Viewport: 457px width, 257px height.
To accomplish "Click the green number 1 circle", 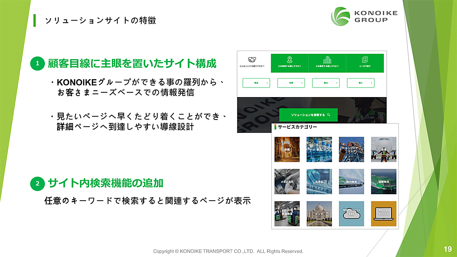I will pyautogui.click(x=37, y=64).
